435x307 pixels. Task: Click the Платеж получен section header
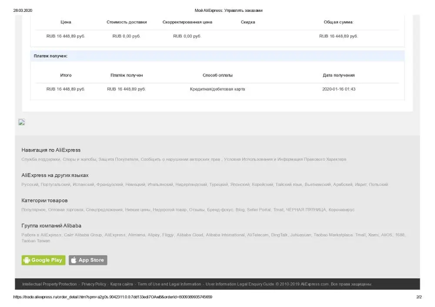[x=217, y=56]
